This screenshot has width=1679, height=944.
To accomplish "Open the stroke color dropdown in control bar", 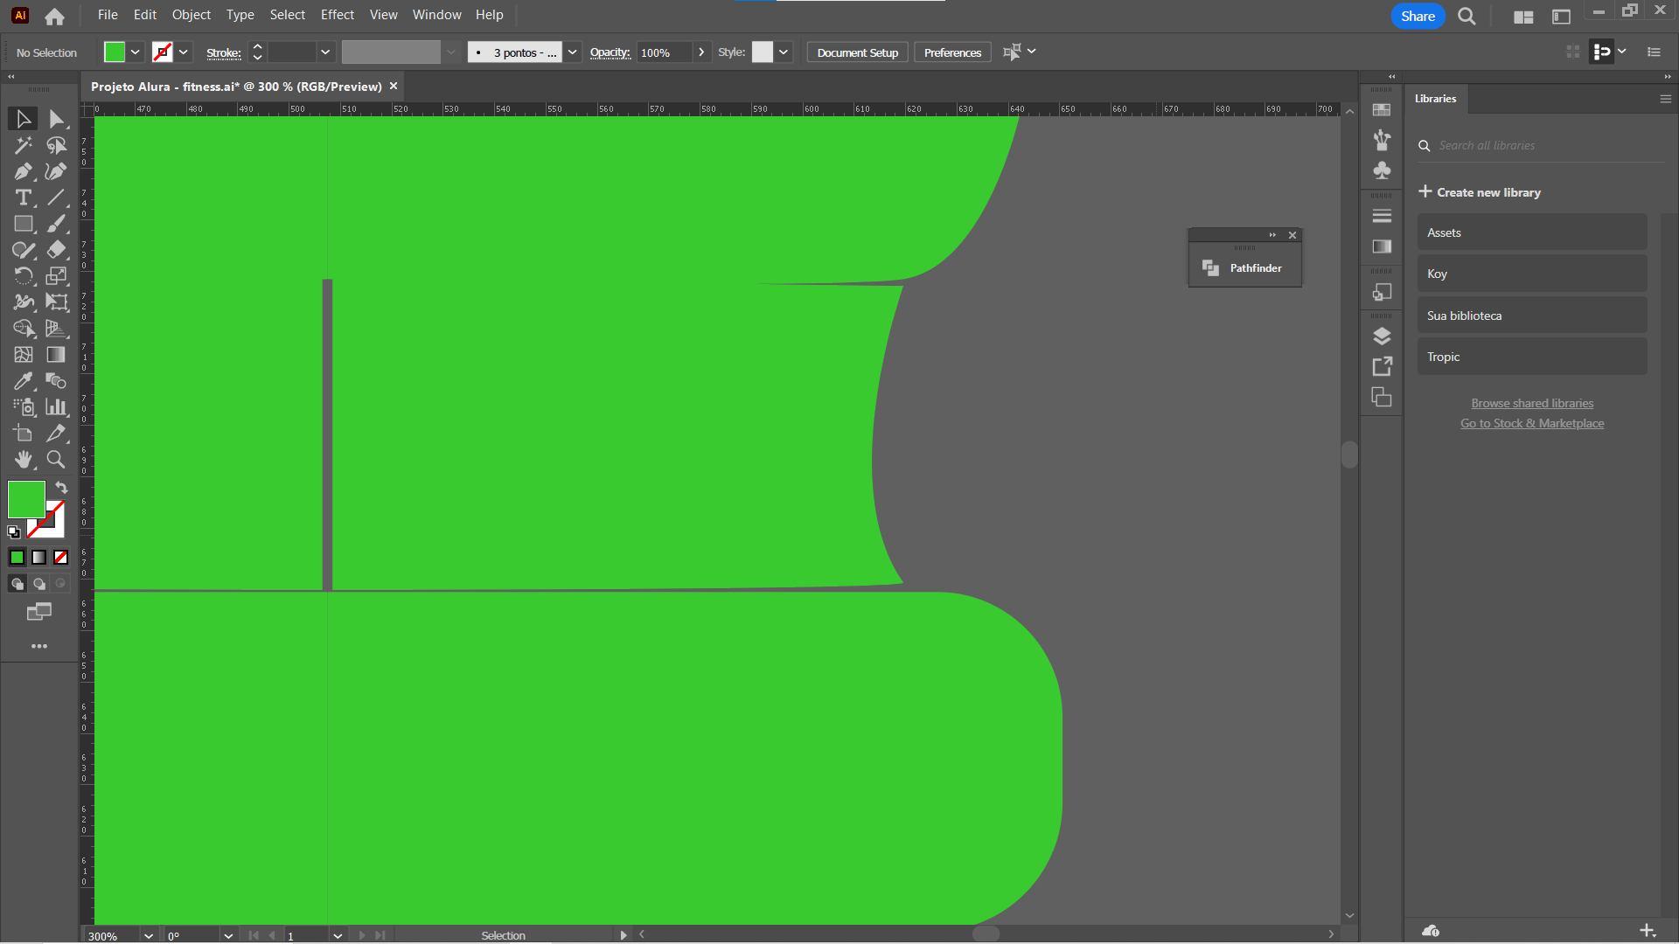I will coord(184,52).
